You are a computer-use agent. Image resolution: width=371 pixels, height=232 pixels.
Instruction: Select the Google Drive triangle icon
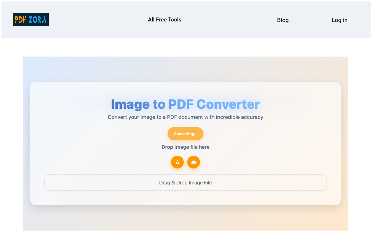click(177, 162)
